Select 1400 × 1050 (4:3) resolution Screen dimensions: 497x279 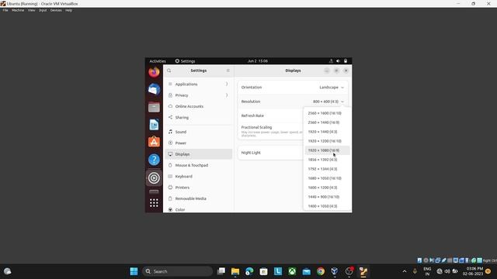(x=327, y=206)
